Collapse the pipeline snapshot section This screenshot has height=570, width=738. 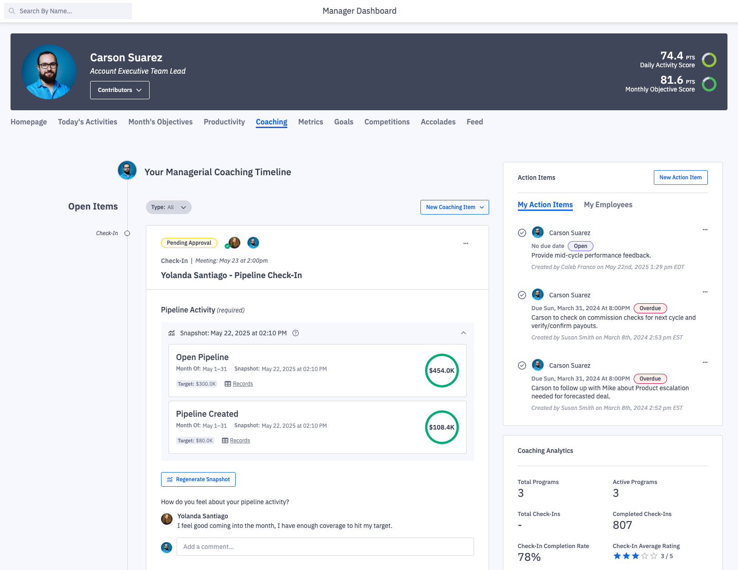point(463,333)
